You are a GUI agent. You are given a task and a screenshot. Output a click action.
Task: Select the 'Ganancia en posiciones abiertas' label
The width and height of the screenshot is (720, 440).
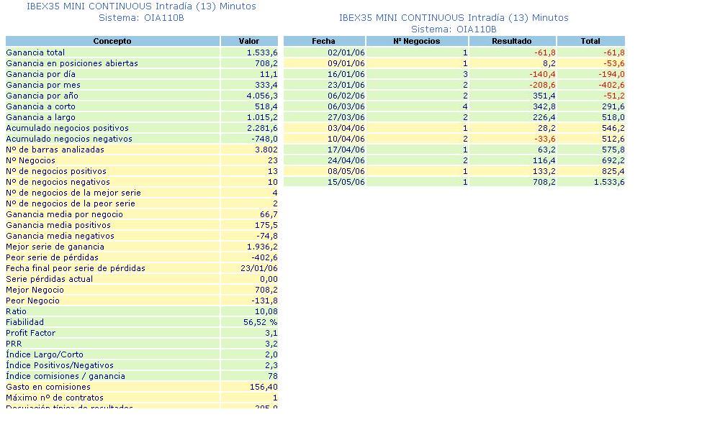(72, 63)
